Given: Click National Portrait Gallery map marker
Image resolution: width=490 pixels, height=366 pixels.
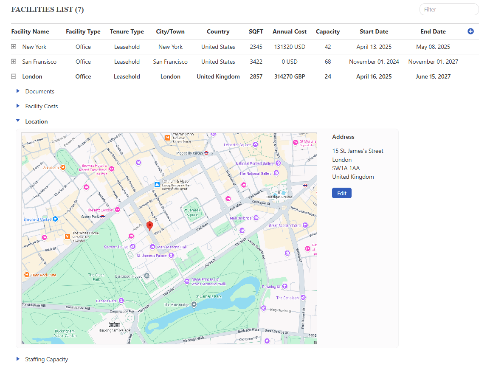Looking at the screenshot, I should (x=278, y=163).
